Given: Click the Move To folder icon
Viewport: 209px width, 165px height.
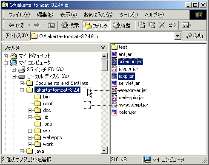Looking at the screenshot, I should [x=142, y=25].
